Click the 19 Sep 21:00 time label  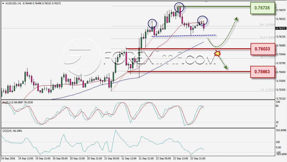(43, 159)
